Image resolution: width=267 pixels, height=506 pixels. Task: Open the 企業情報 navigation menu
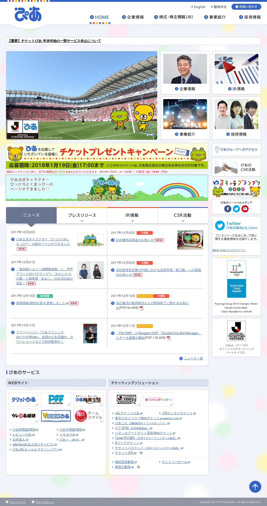pos(133,17)
